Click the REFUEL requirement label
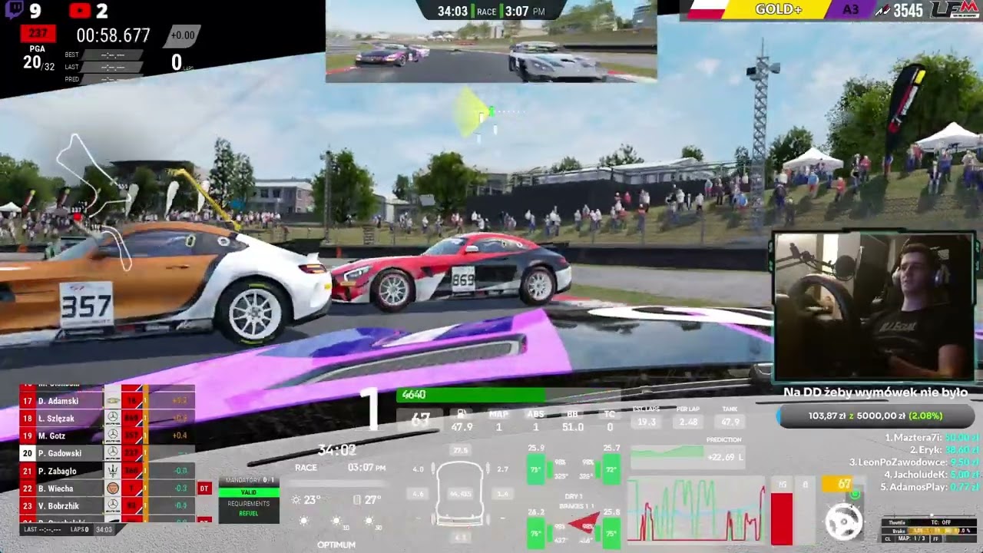The height and width of the screenshot is (553, 983). tap(249, 513)
